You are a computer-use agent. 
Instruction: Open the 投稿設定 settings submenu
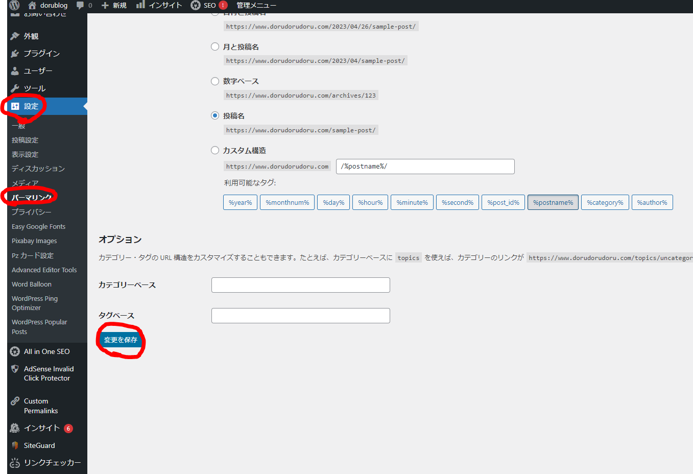25,140
